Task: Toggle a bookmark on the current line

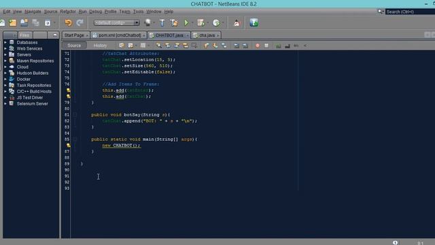Action: coord(224,46)
